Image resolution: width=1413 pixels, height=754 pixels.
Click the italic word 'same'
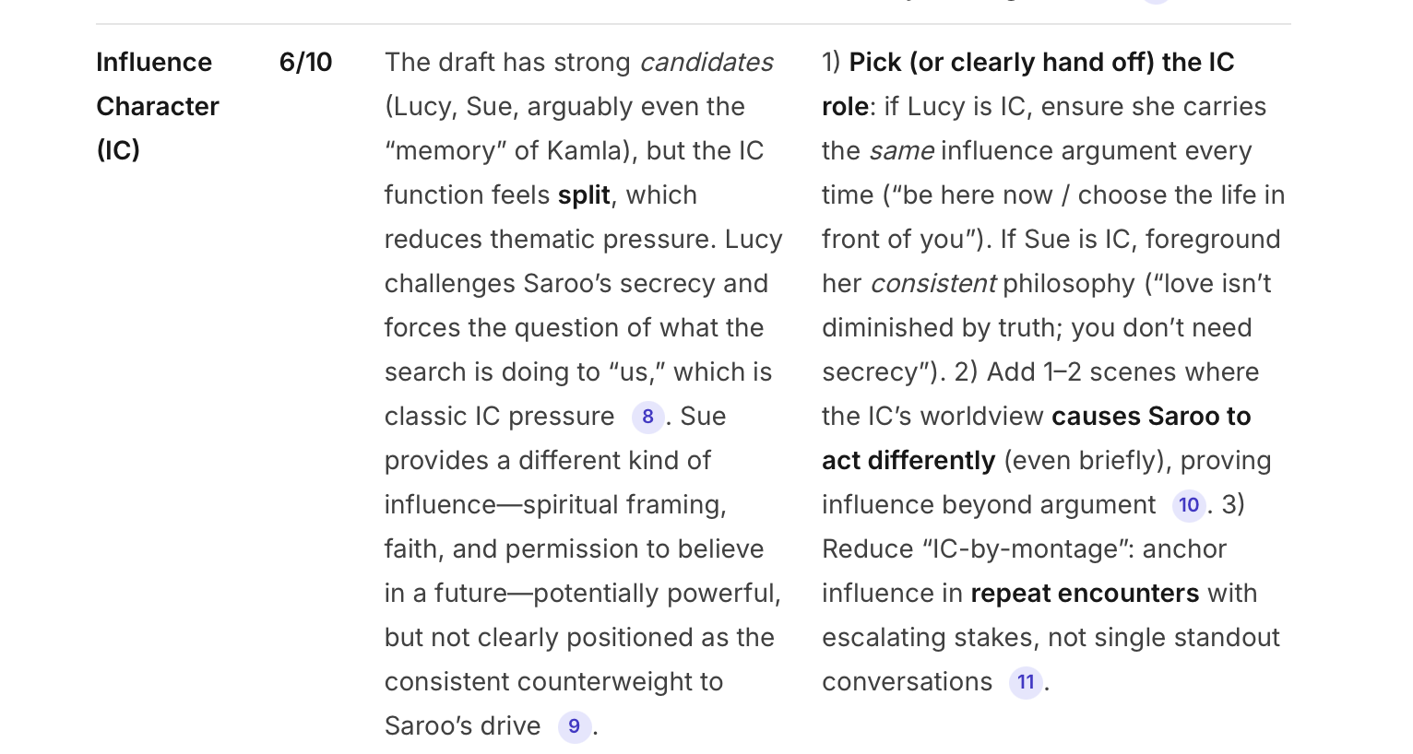click(901, 151)
